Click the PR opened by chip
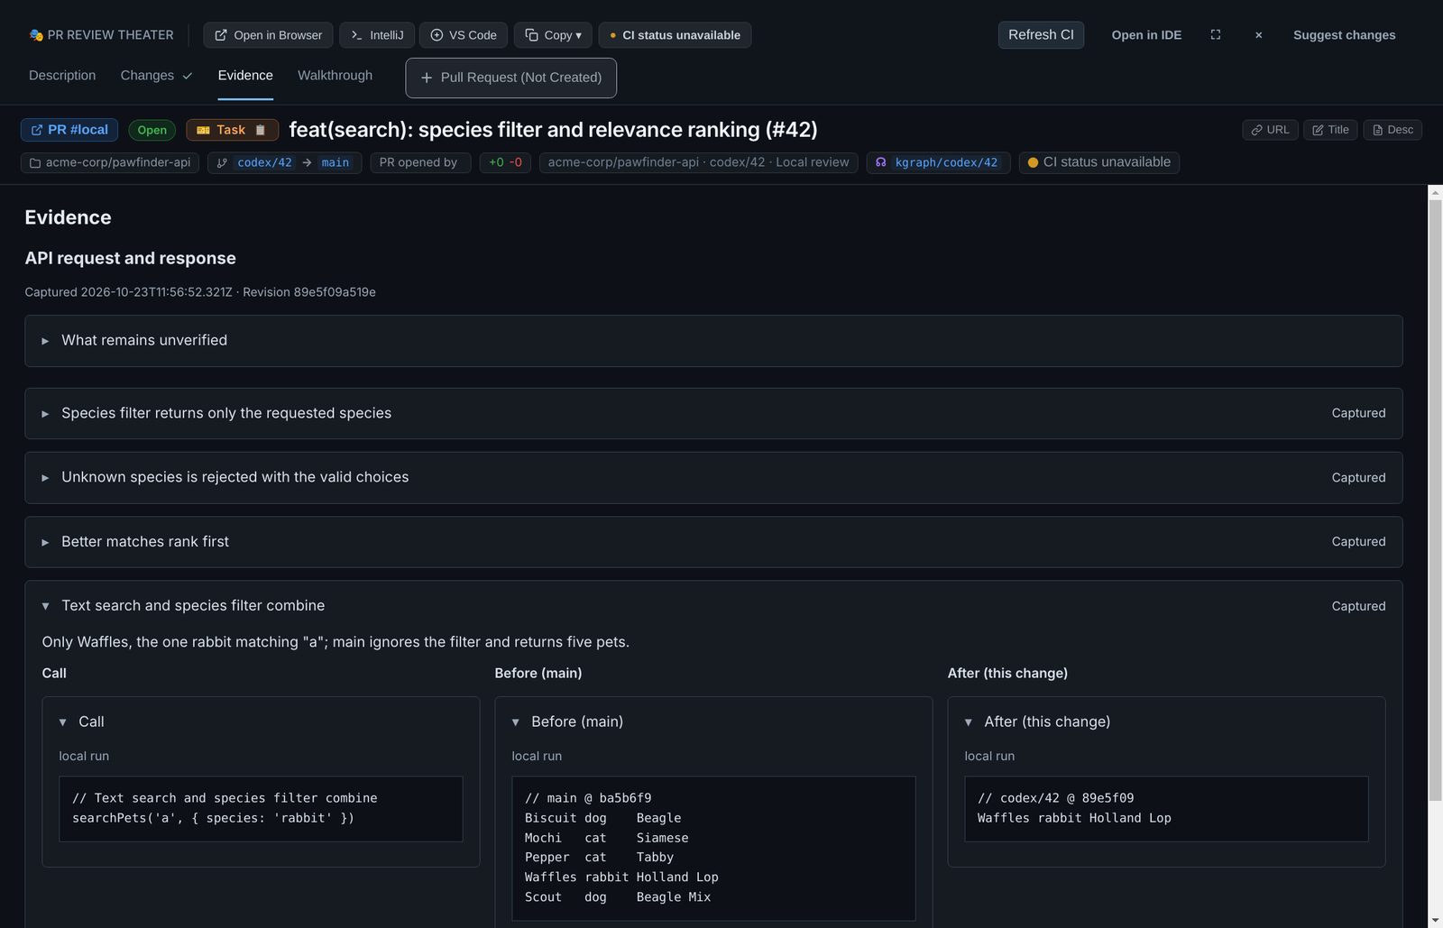 point(420,162)
